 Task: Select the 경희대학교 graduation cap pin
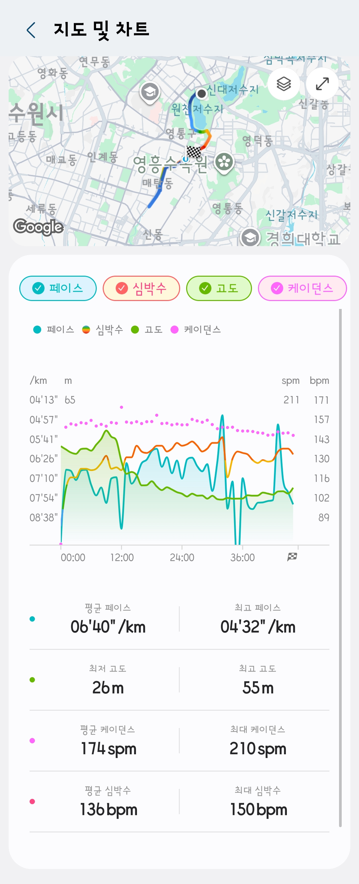tap(250, 237)
